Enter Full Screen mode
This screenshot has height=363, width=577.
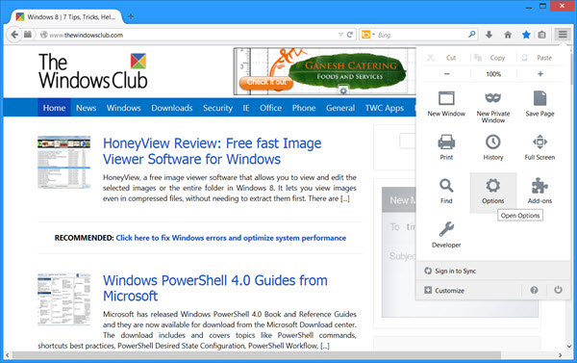(539, 142)
